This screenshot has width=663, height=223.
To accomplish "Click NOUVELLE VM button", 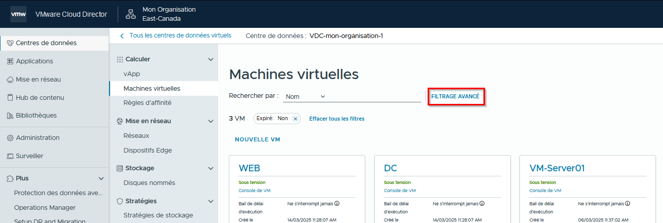I will [257, 139].
